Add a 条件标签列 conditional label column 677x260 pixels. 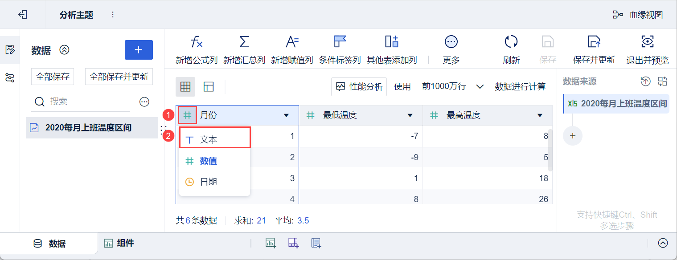(x=340, y=42)
